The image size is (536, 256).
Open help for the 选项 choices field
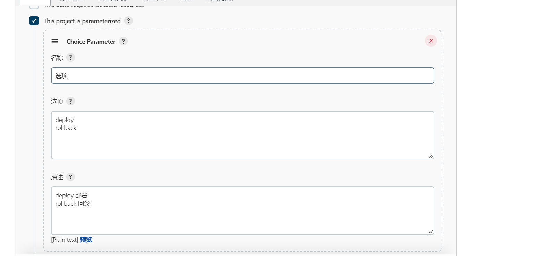(x=70, y=101)
